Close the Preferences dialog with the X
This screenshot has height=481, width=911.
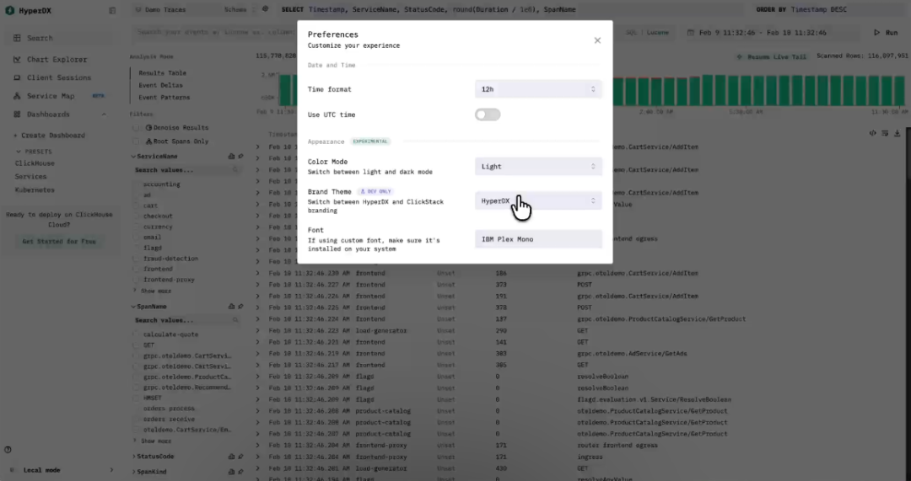click(597, 40)
